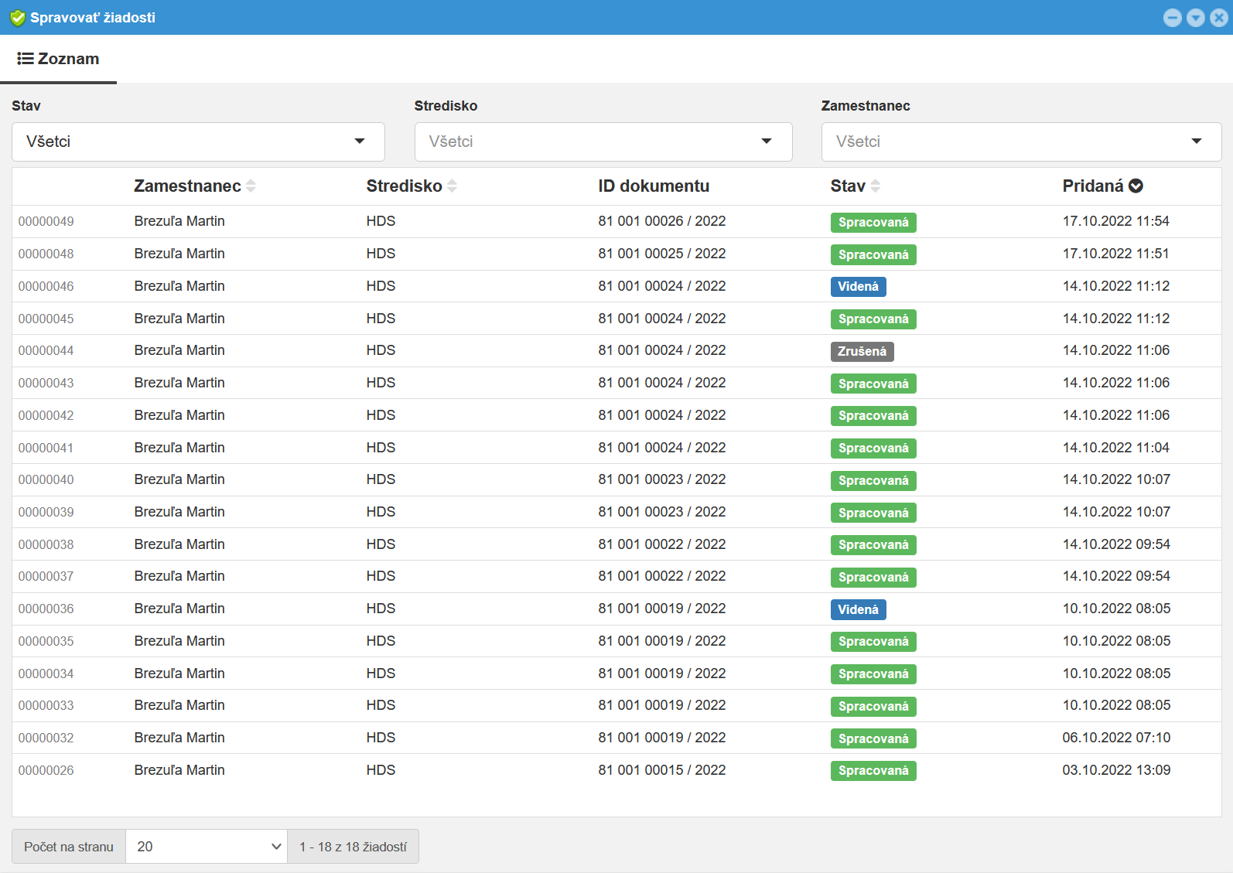
Task: Toggle Pridaná descending sort icon
Action: point(1136,186)
